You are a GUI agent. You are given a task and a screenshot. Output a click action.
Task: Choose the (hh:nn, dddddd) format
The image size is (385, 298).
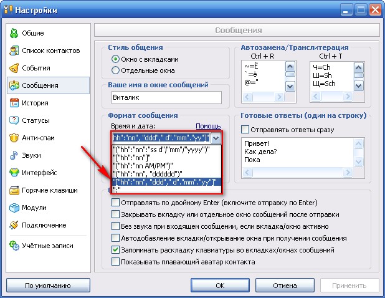[x=167, y=174]
